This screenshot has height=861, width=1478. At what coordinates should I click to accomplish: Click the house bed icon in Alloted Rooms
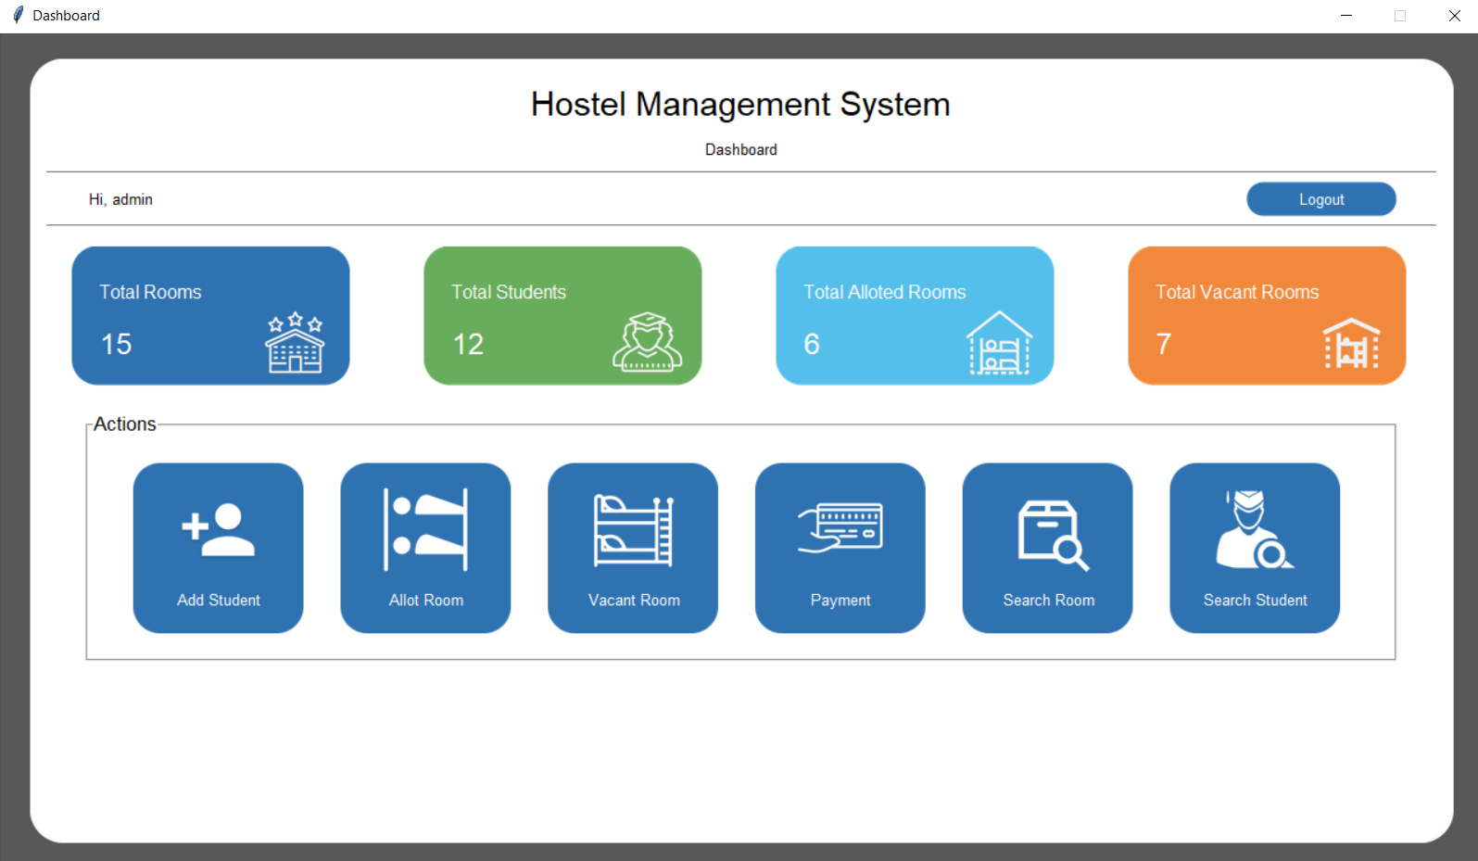tap(999, 343)
